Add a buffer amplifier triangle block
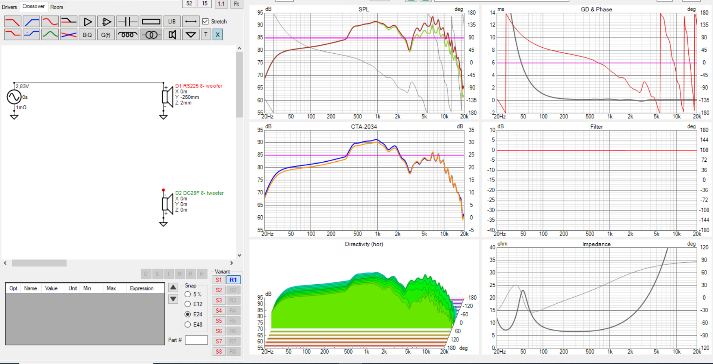This screenshot has width=713, height=364. (x=87, y=22)
